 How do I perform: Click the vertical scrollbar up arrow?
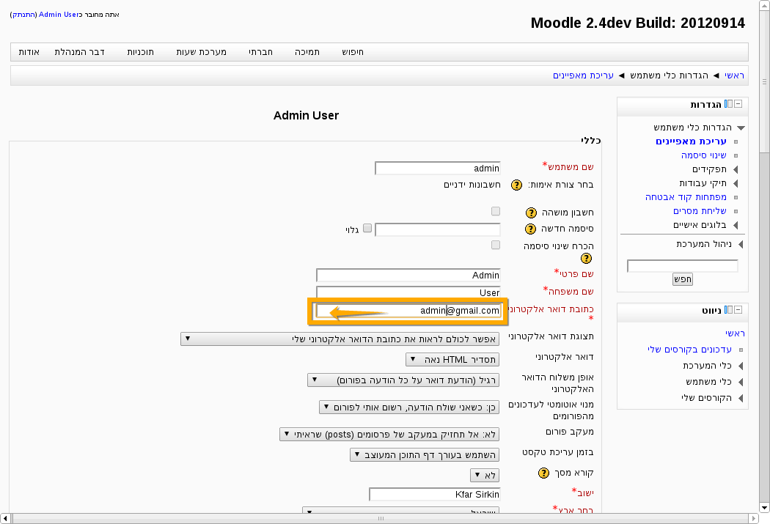pyautogui.click(x=765, y=5)
